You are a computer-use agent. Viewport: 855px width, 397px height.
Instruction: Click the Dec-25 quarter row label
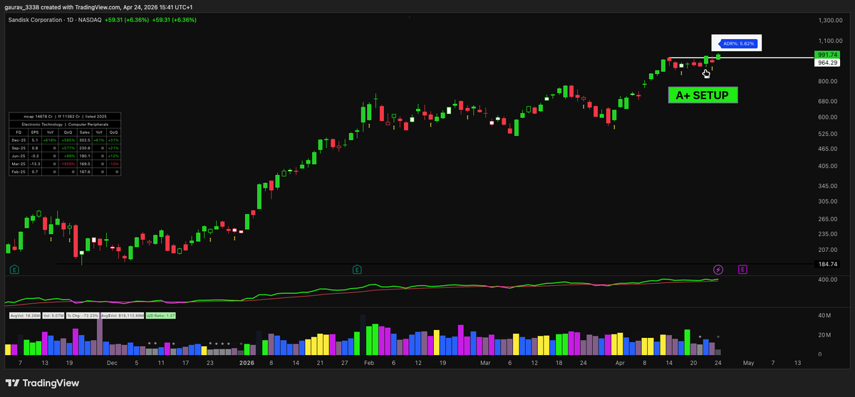click(19, 140)
